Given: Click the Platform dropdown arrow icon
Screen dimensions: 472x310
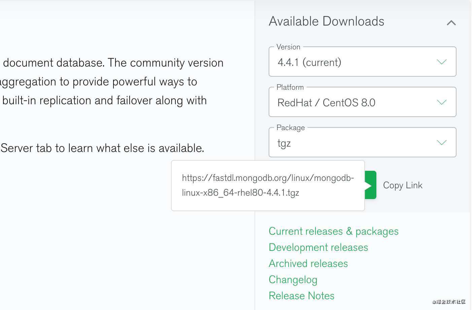Looking at the screenshot, I should click(441, 102).
